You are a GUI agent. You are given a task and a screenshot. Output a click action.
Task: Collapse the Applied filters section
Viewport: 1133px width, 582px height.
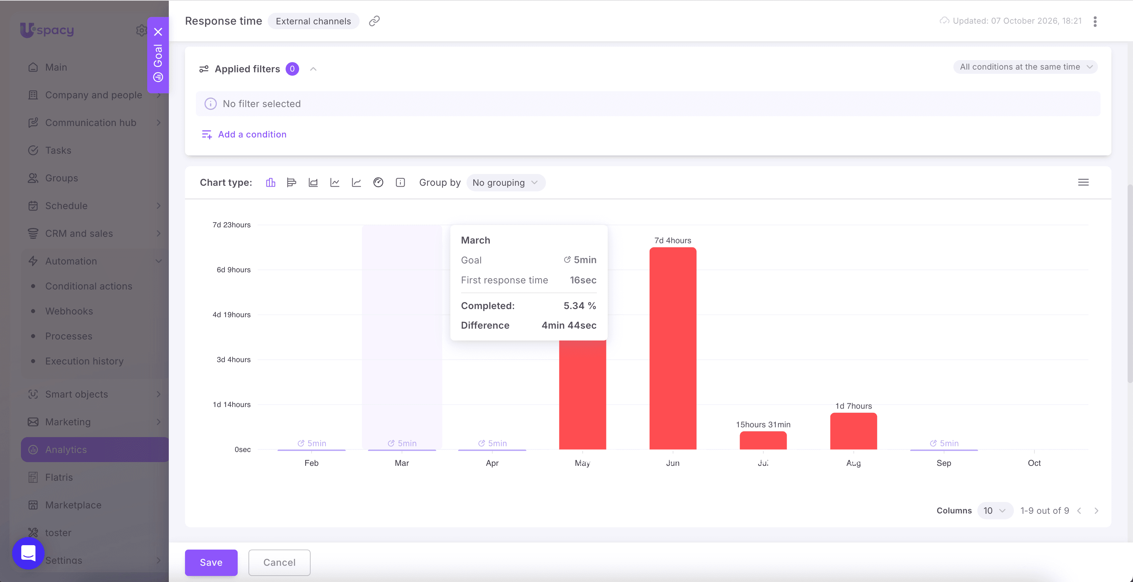click(x=313, y=69)
